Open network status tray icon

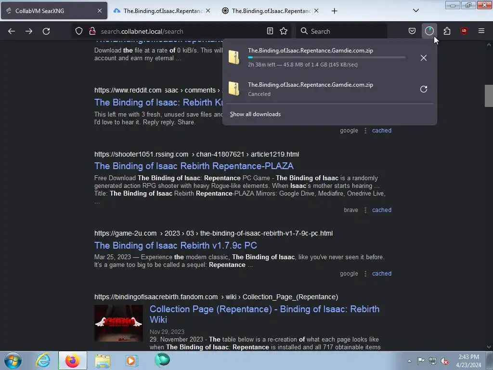point(433,361)
